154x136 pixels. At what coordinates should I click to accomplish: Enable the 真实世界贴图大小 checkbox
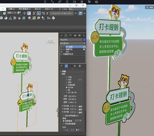coord(64,116)
